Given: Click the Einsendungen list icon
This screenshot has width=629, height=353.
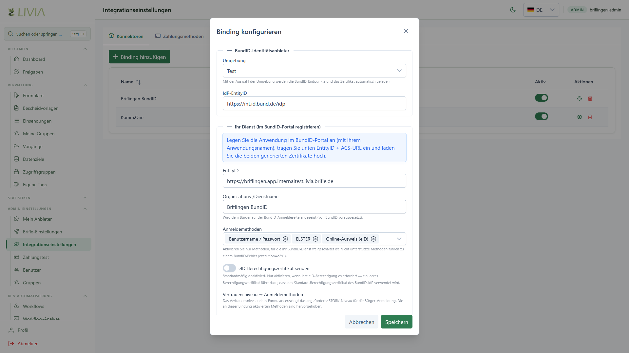Looking at the screenshot, I should [16, 121].
